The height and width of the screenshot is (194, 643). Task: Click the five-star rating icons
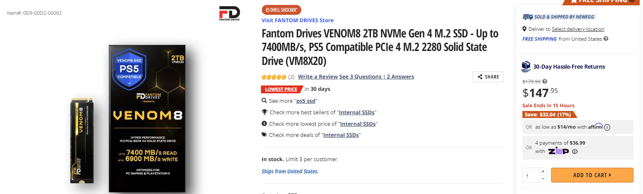point(274,77)
